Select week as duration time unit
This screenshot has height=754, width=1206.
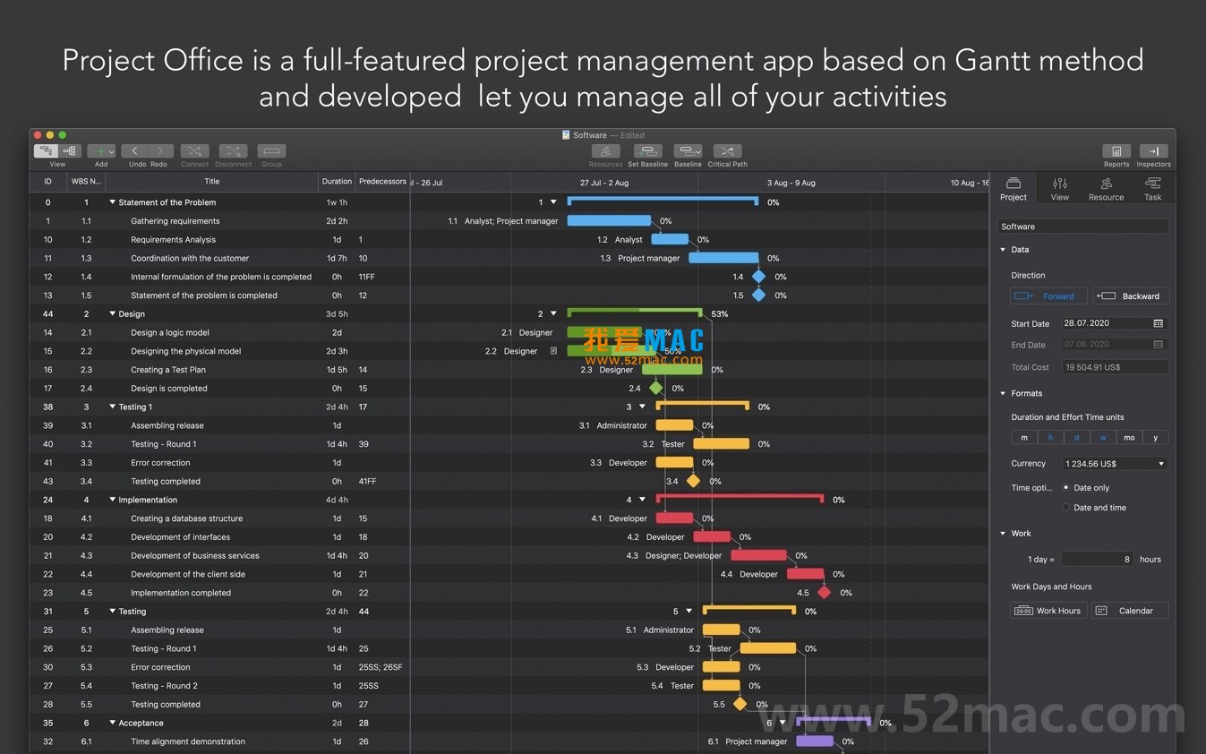click(x=1102, y=437)
